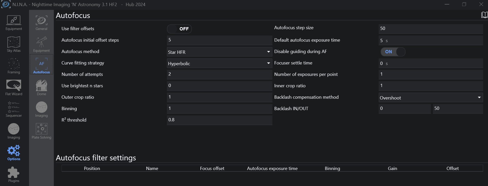
Task: Open the Dome options tab
Action: click(42, 88)
